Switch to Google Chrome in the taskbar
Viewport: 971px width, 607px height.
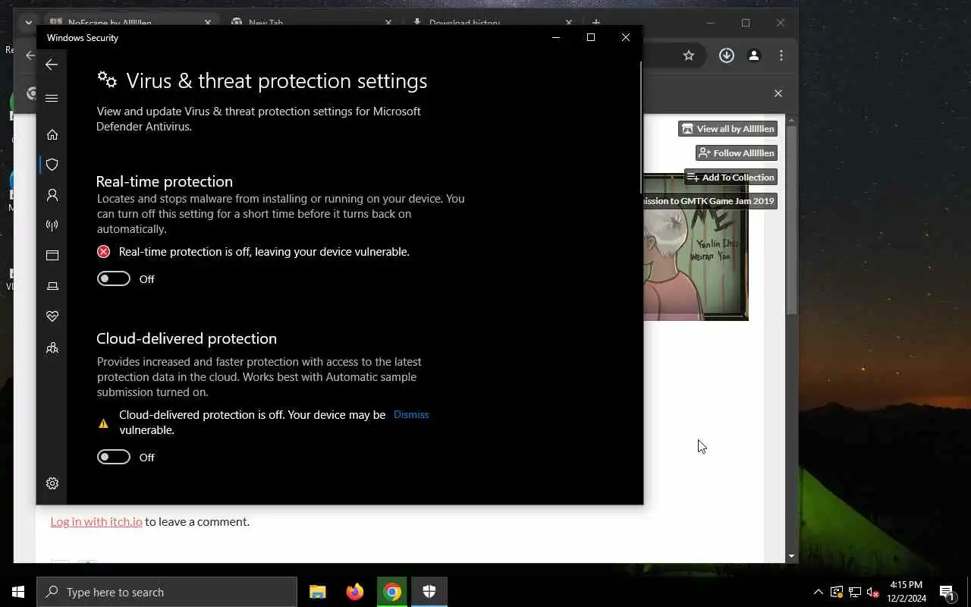(391, 592)
